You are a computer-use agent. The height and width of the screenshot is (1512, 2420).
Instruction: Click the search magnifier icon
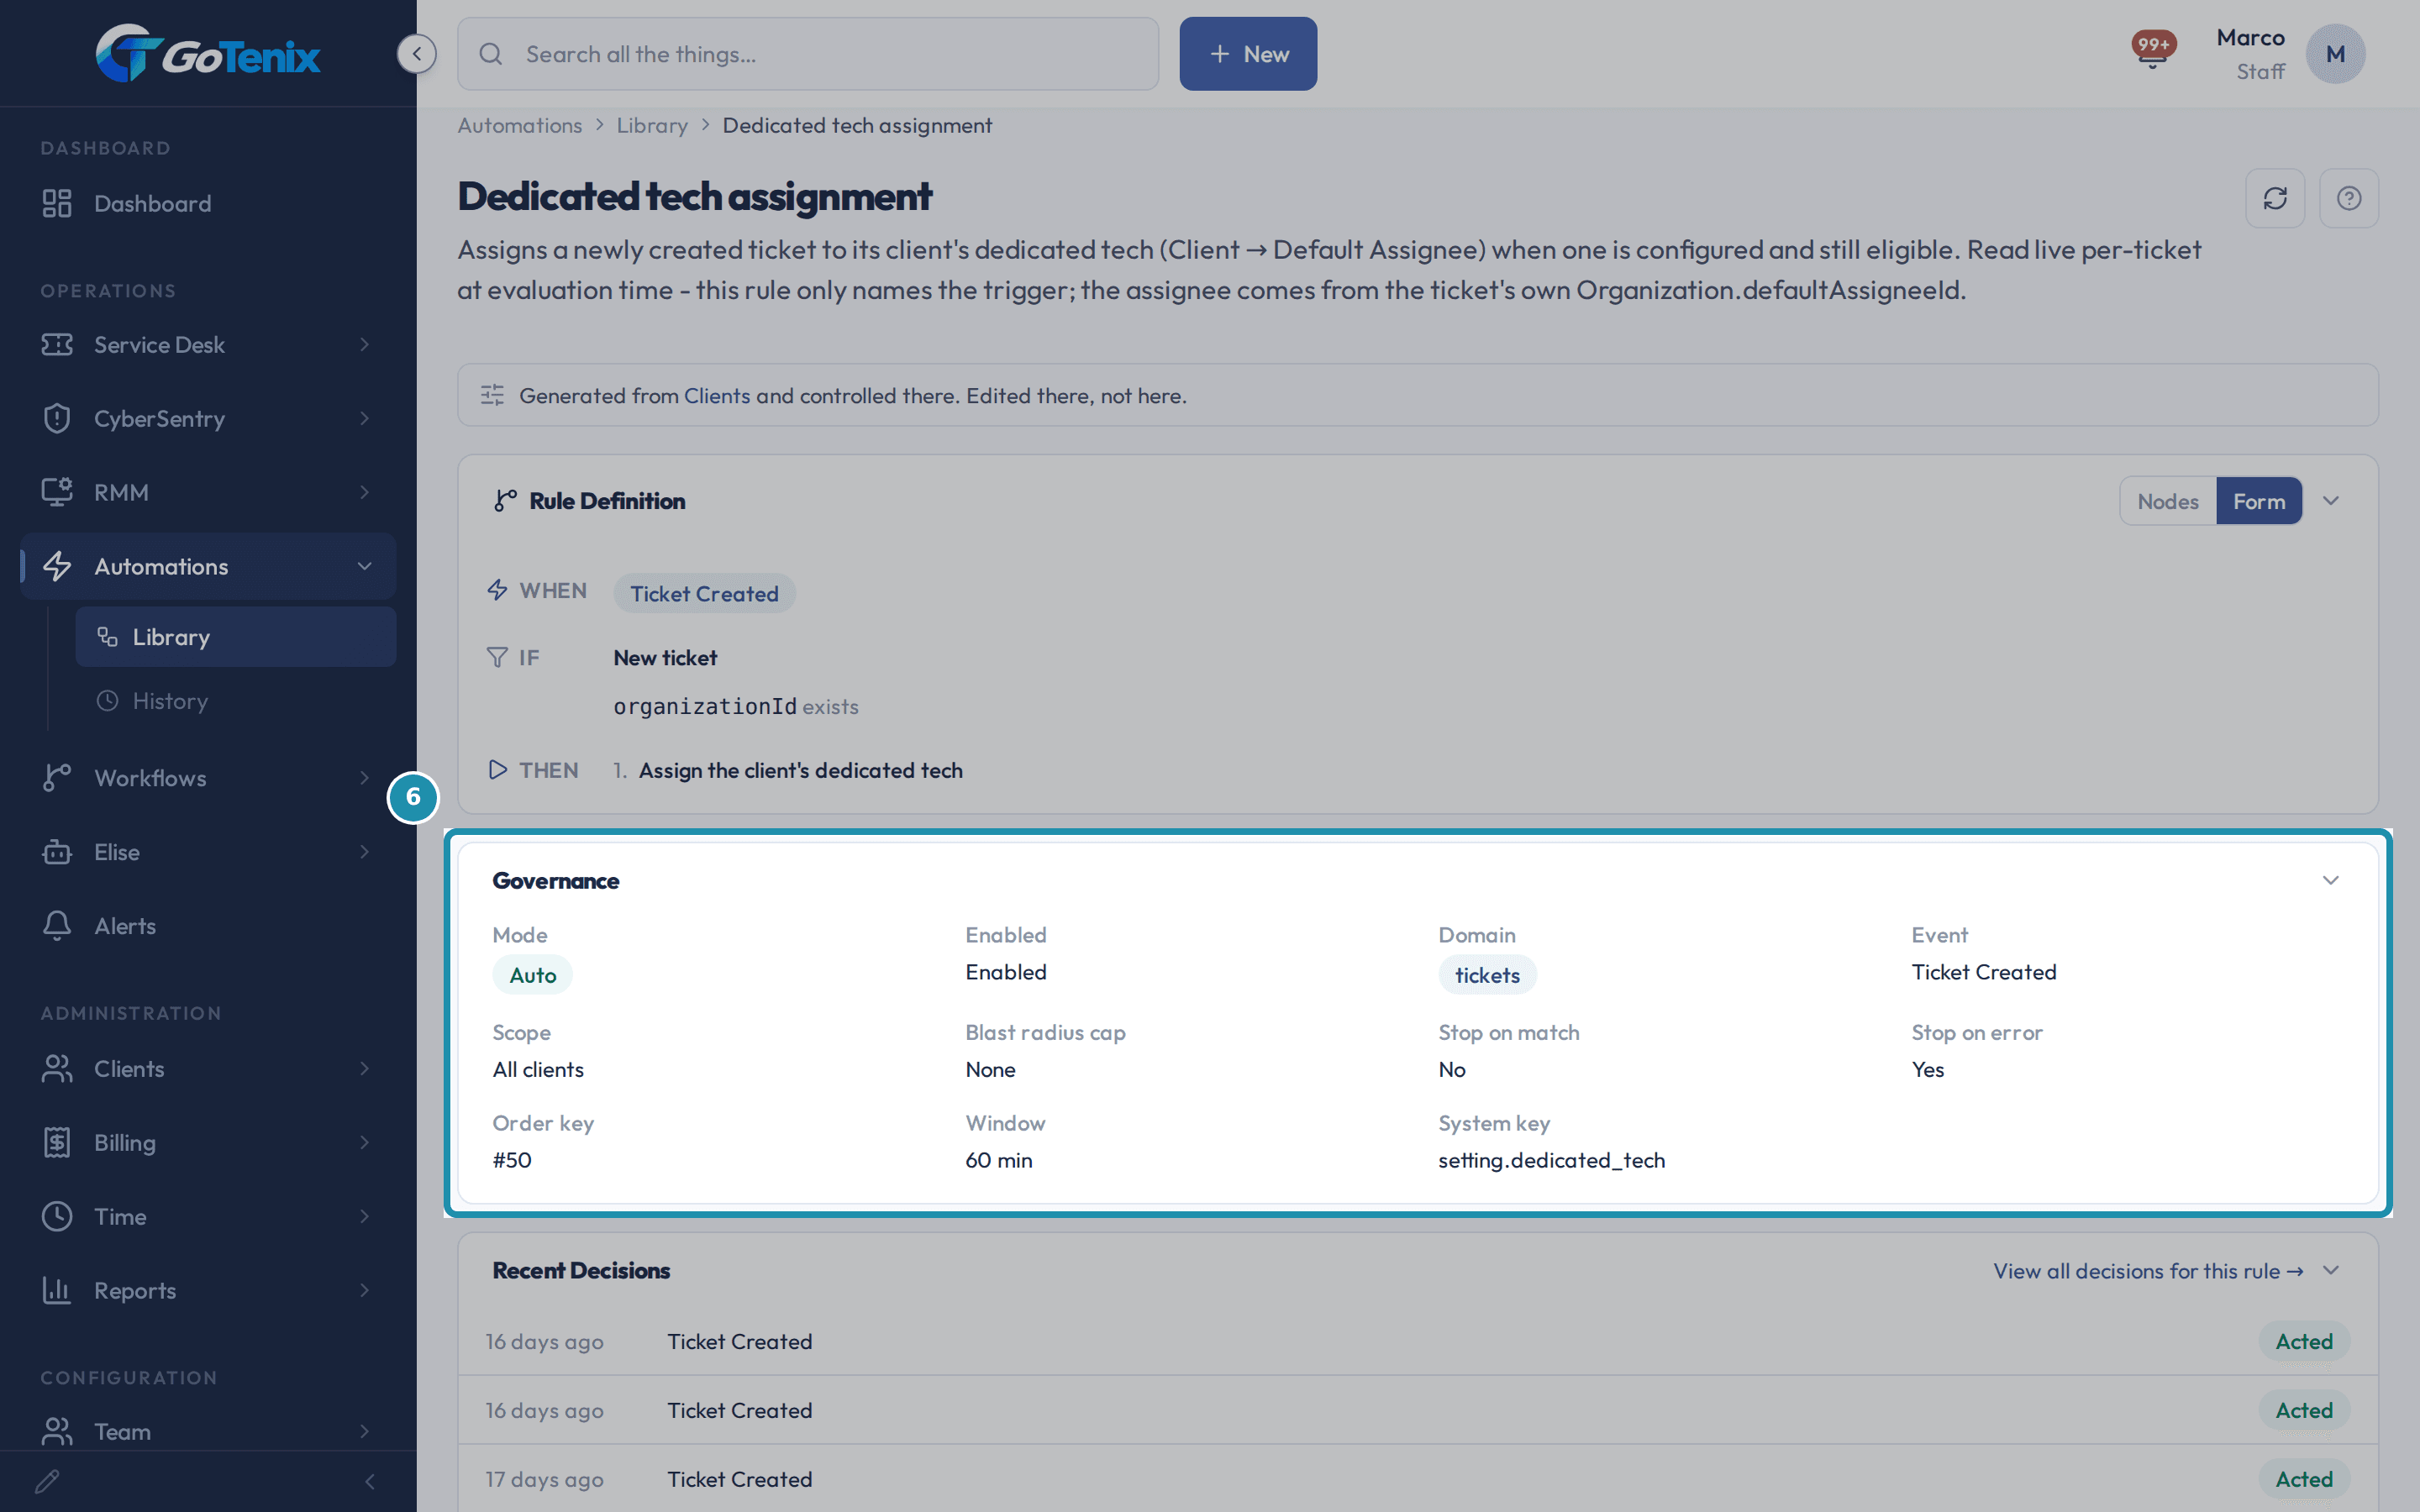(491, 54)
